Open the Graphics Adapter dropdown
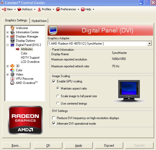The width and height of the screenshot is (156, 150). coord(149,44)
